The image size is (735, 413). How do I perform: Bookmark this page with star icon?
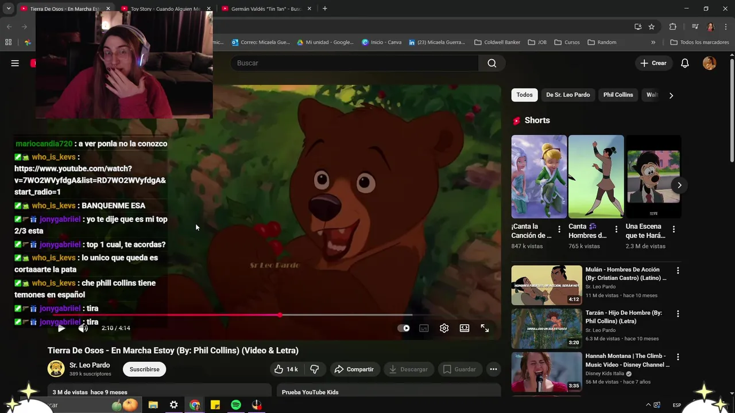[x=652, y=26]
